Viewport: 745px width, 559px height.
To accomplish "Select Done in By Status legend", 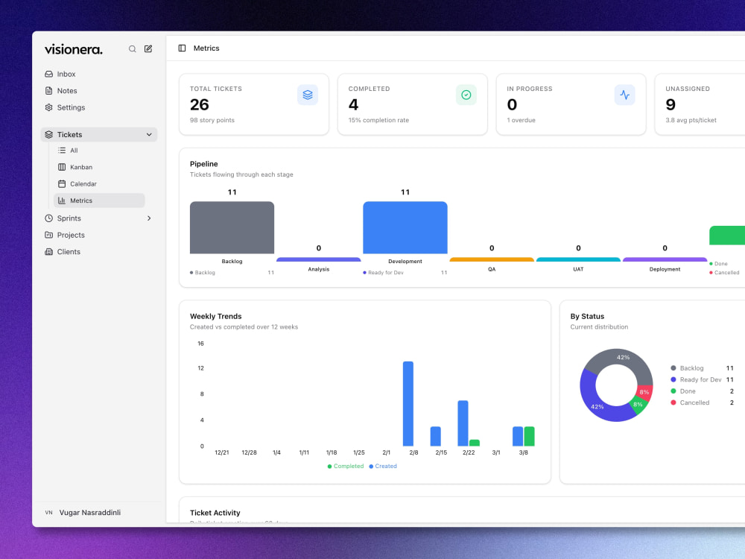I will (x=703, y=391).
